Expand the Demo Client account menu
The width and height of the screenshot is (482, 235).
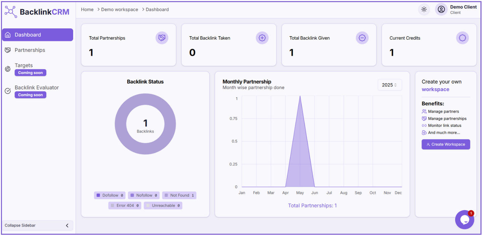(463, 9)
